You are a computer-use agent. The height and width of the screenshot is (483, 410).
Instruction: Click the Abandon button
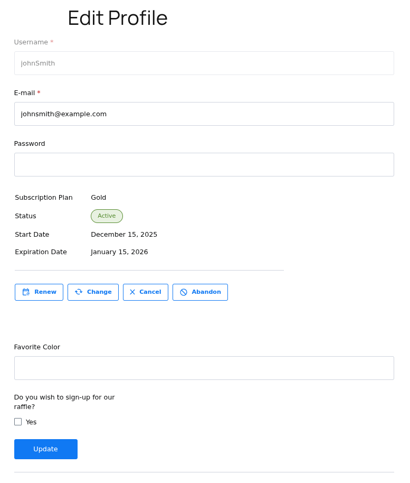200,292
